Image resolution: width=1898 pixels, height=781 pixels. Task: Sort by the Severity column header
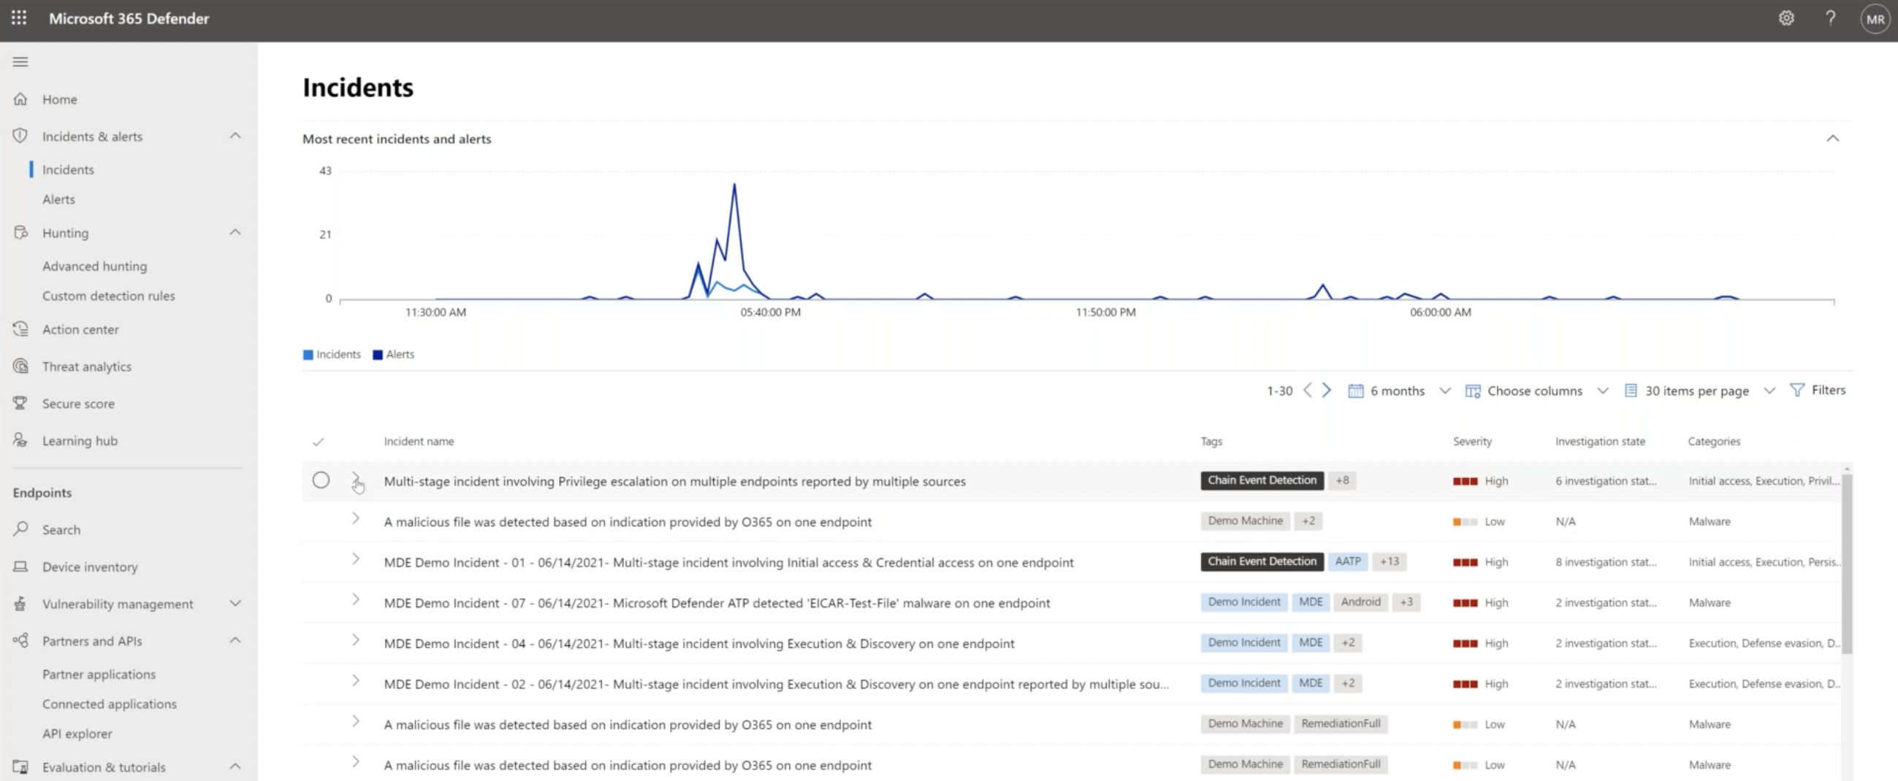(x=1471, y=441)
